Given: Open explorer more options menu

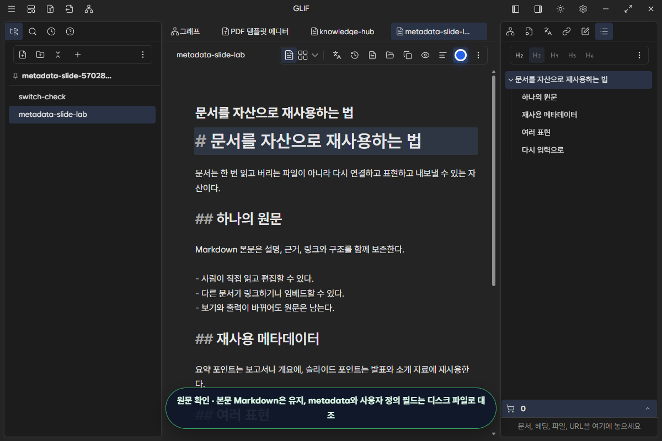Looking at the screenshot, I should click(143, 55).
